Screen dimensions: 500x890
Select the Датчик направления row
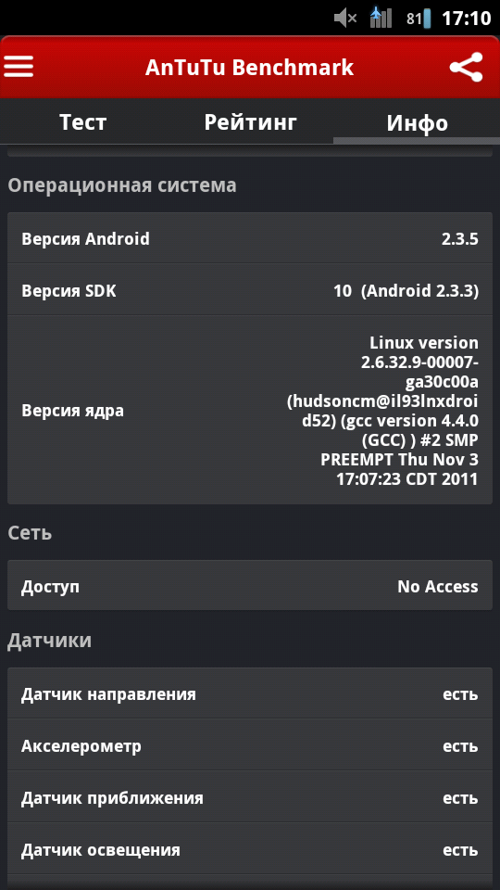pyautogui.click(x=250, y=693)
